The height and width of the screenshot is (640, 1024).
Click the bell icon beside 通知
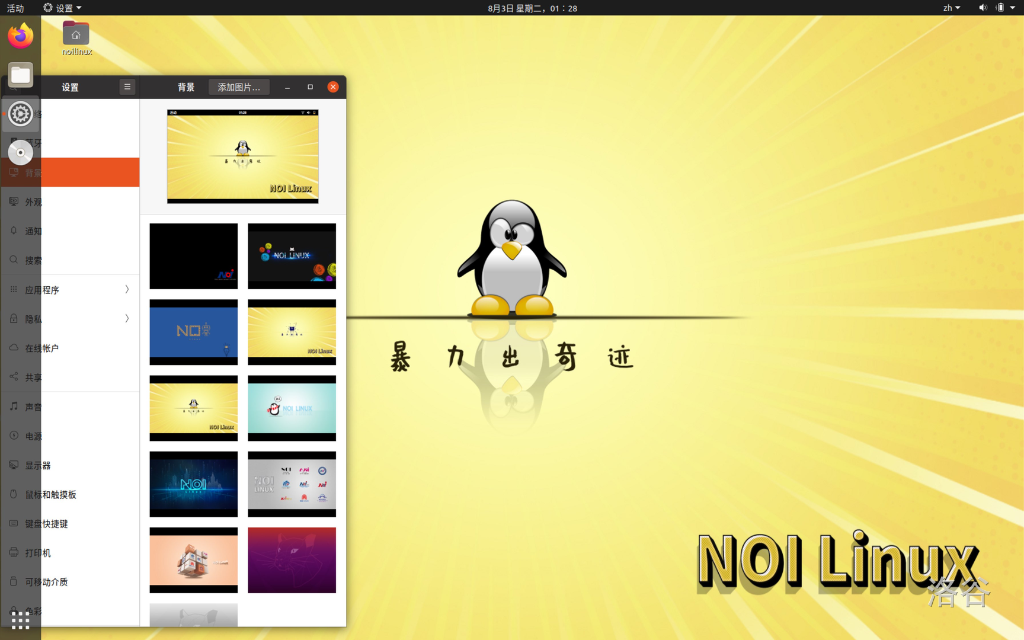[x=14, y=231]
